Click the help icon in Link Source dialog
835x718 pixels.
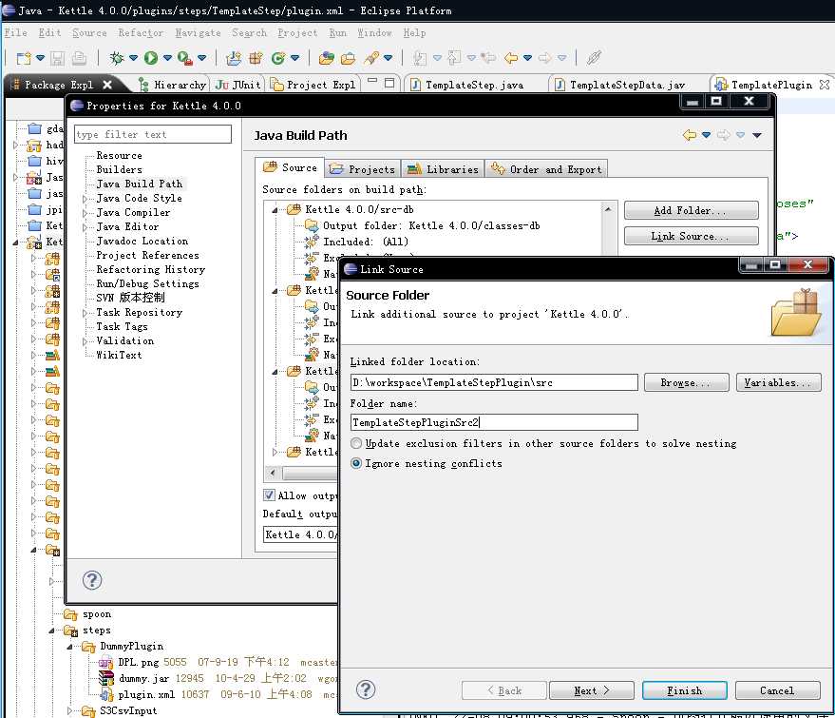pos(366,689)
